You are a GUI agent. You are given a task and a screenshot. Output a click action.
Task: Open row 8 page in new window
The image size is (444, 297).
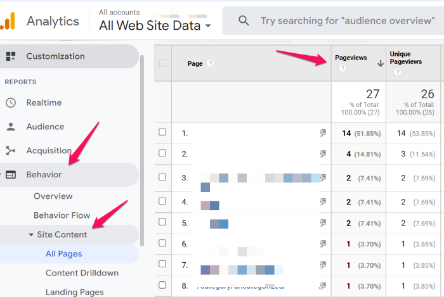(x=323, y=286)
